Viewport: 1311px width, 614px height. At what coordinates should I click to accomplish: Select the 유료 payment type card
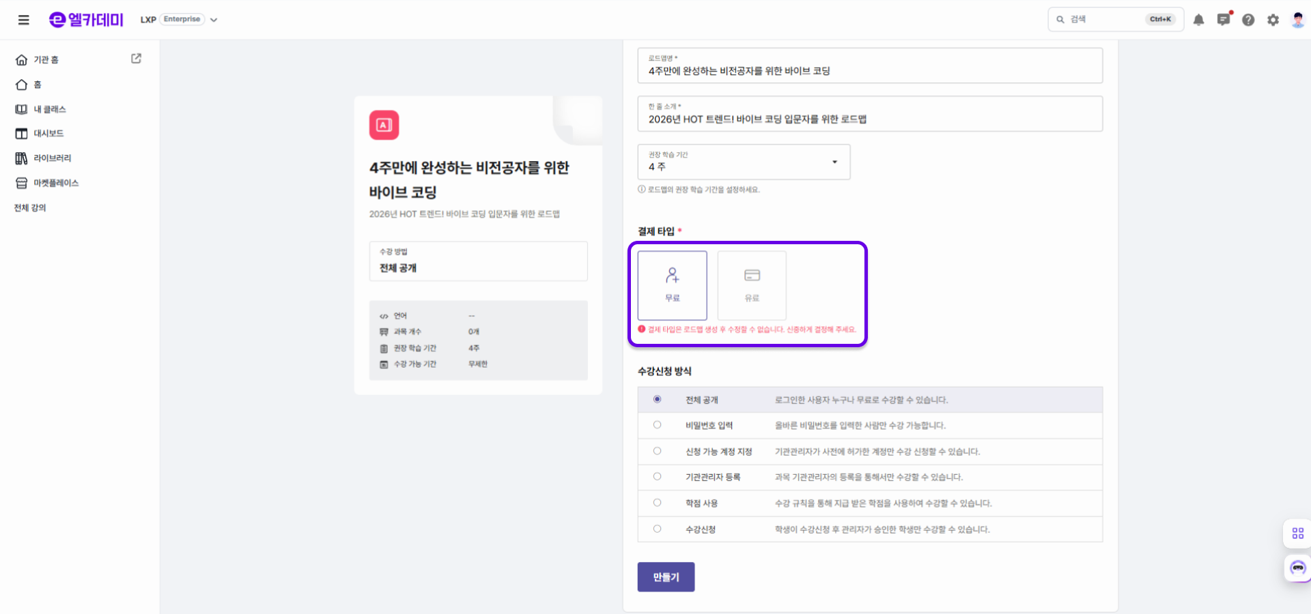(752, 285)
